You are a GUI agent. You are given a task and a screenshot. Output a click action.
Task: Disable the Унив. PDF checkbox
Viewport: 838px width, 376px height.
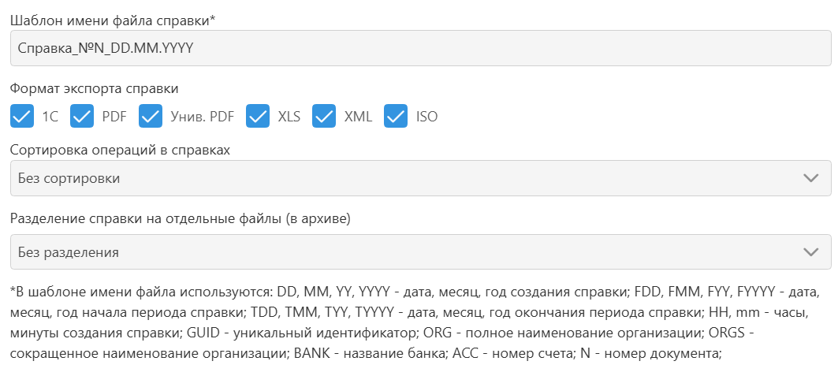point(151,117)
